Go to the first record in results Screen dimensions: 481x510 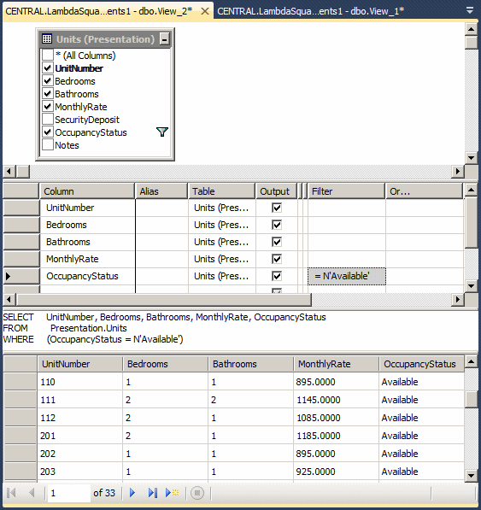point(11,493)
